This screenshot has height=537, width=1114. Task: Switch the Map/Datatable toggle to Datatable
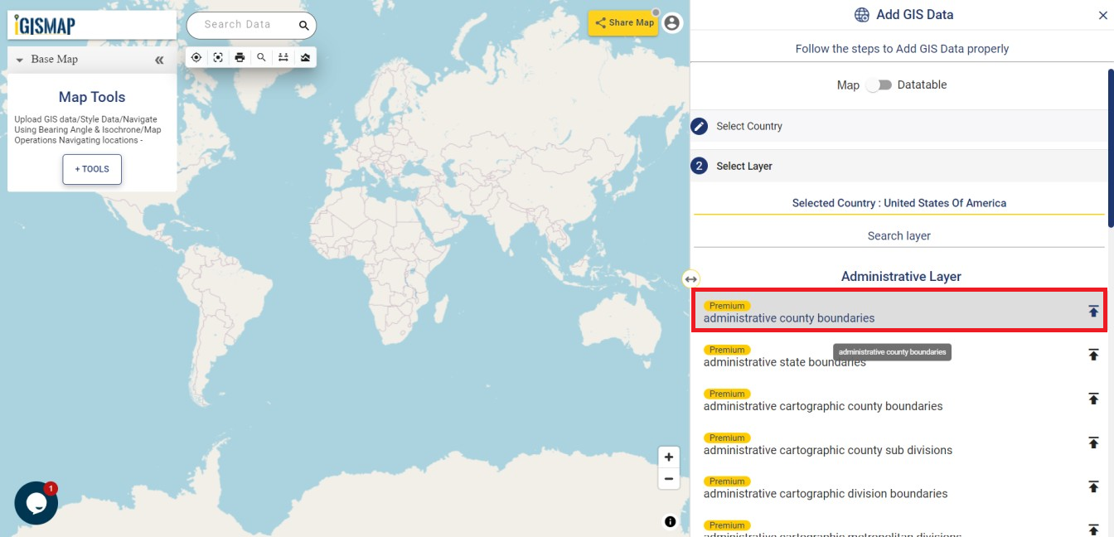tap(881, 85)
